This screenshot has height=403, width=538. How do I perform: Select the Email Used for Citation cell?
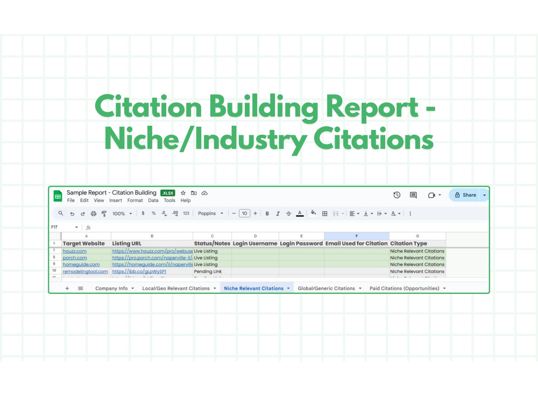(x=357, y=243)
